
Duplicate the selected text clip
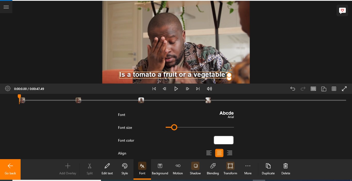[x=268, y=169]
